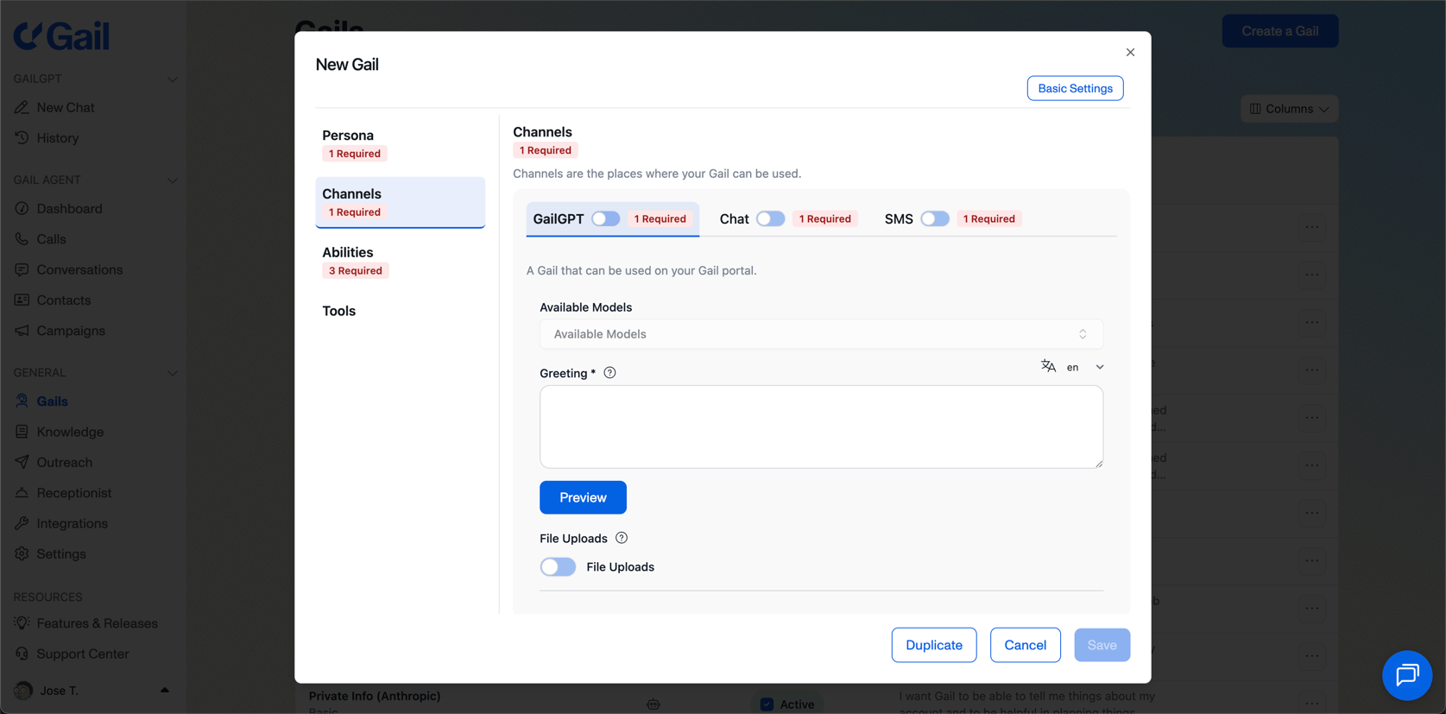Viewport: 1446px width, 714px height.
Task: Open the support chat bubble icon
Action: [1407, 675]
